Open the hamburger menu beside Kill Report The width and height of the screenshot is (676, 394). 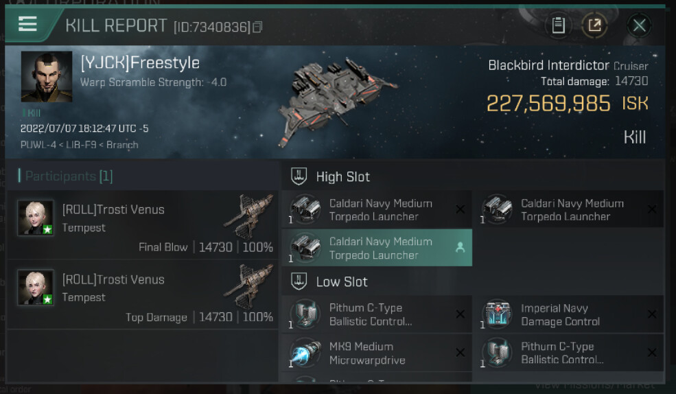[27, 24]
